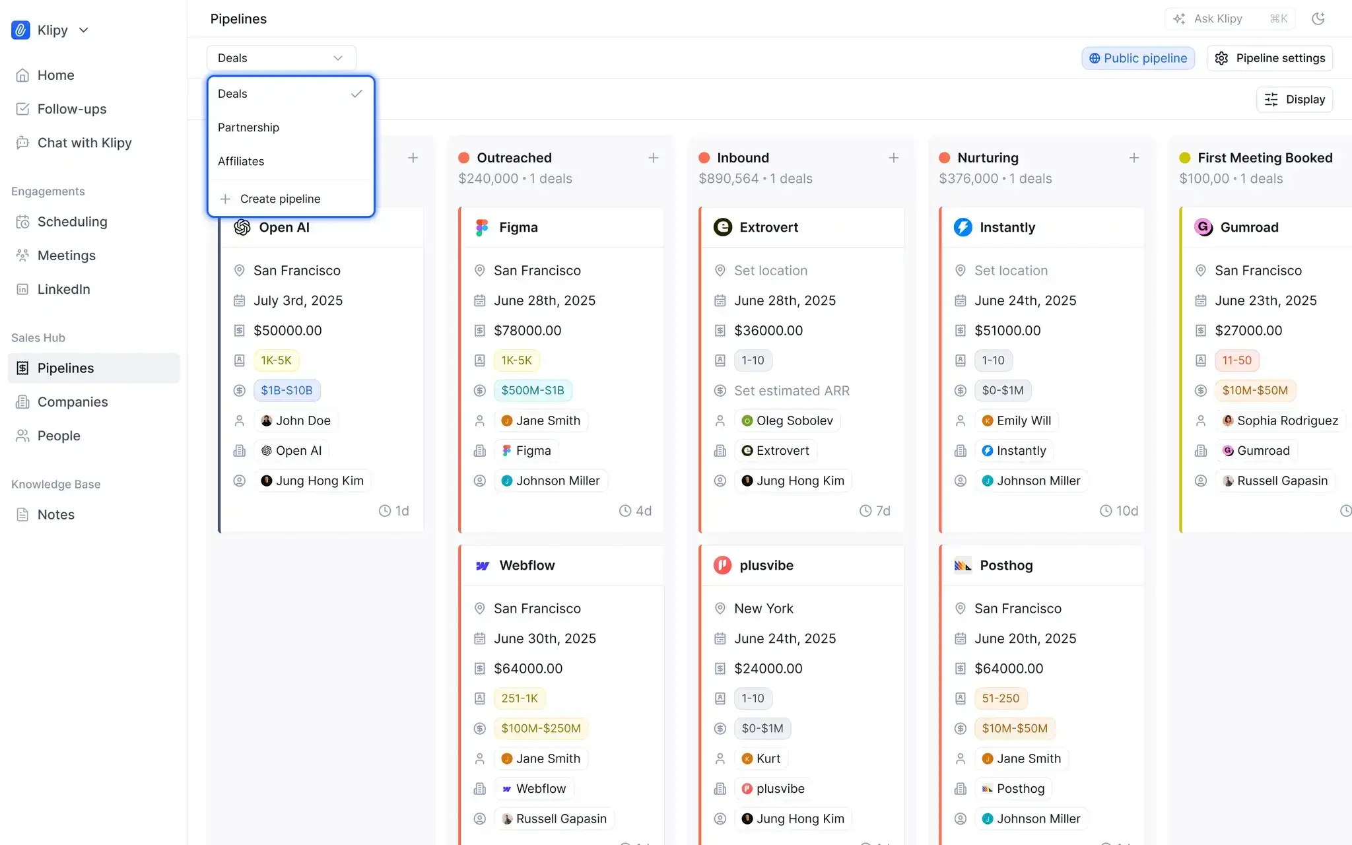Add deal to Nurturing column
This screenshot has width=1352, height=845.
point(1133,158)
